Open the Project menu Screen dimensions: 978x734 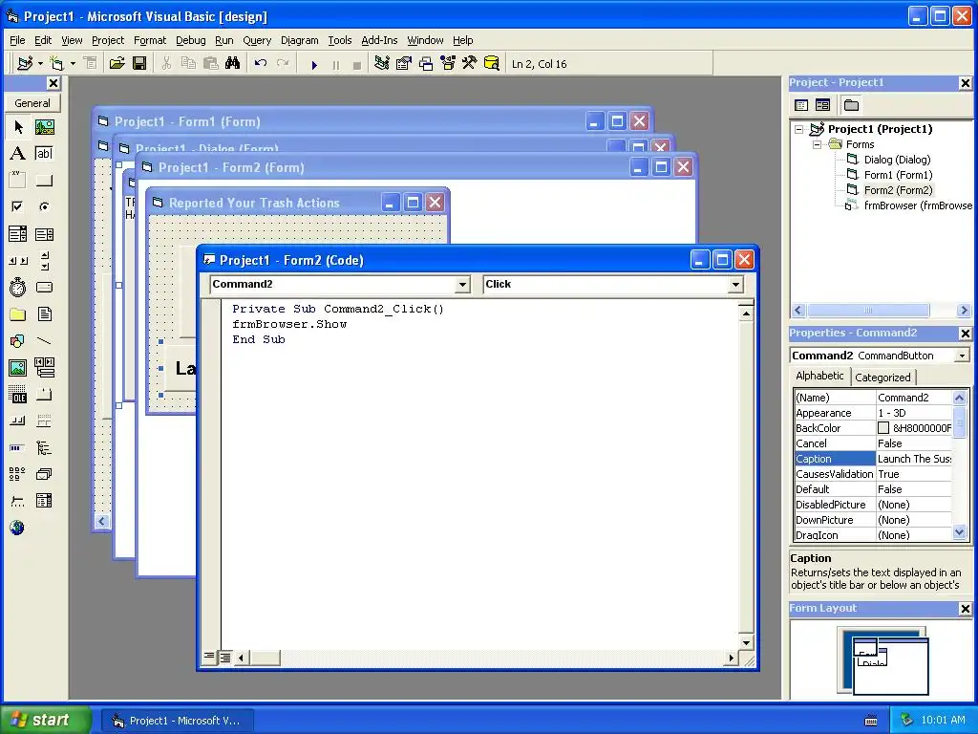108,40
